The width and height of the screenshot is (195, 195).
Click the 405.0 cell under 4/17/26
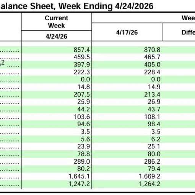tap(152, 65)
